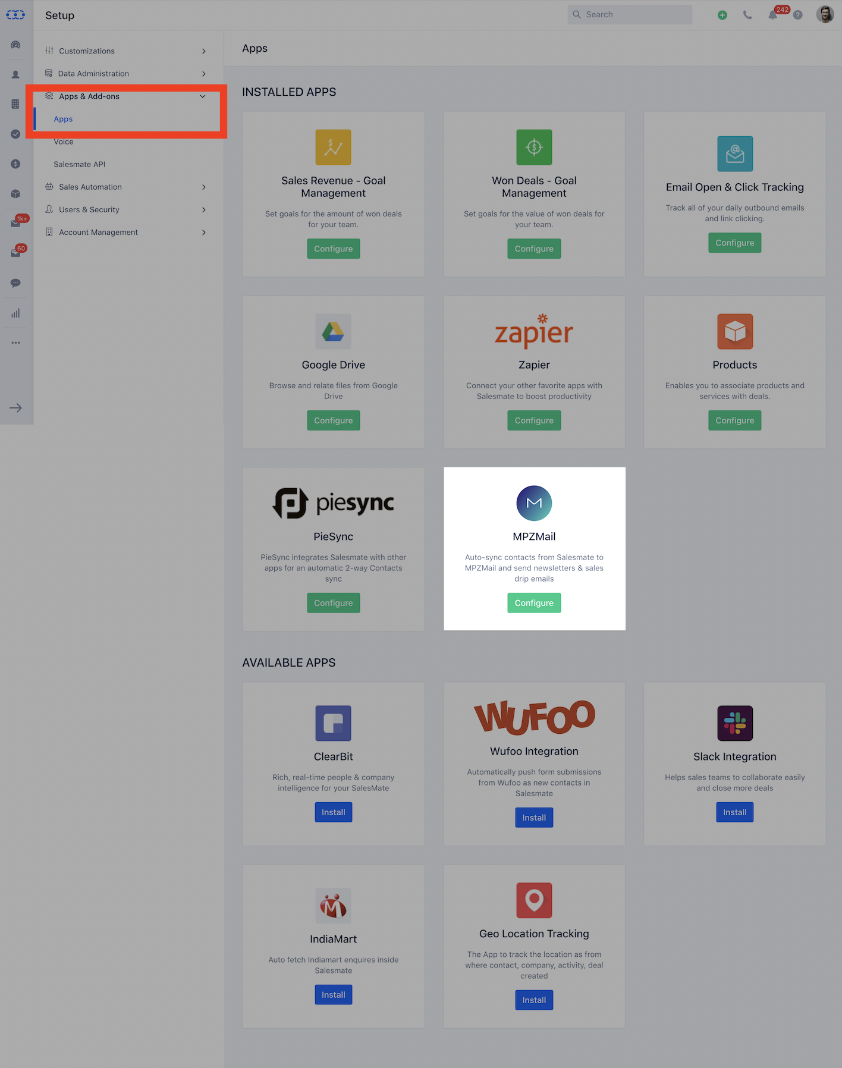Click the Won Deals goal app icon

point(534,147)
